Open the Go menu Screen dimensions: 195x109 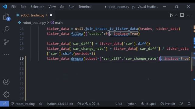point(62,7)
